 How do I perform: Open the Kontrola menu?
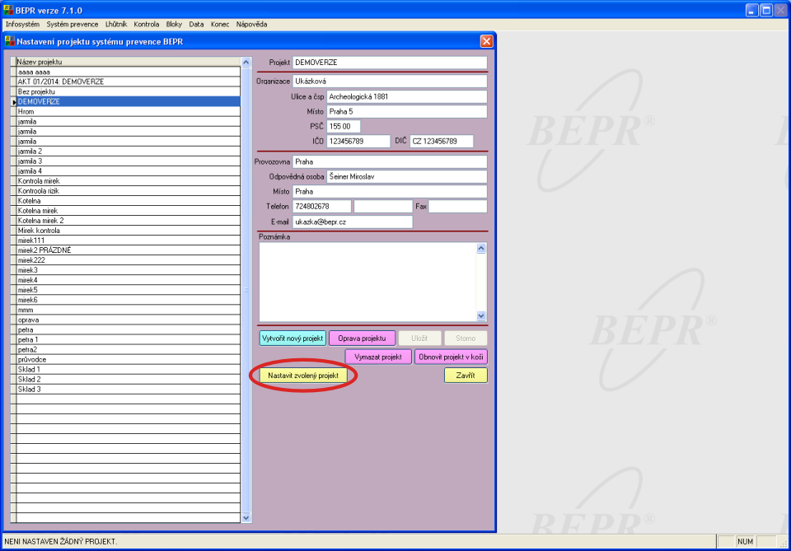(x=147, y=24)
